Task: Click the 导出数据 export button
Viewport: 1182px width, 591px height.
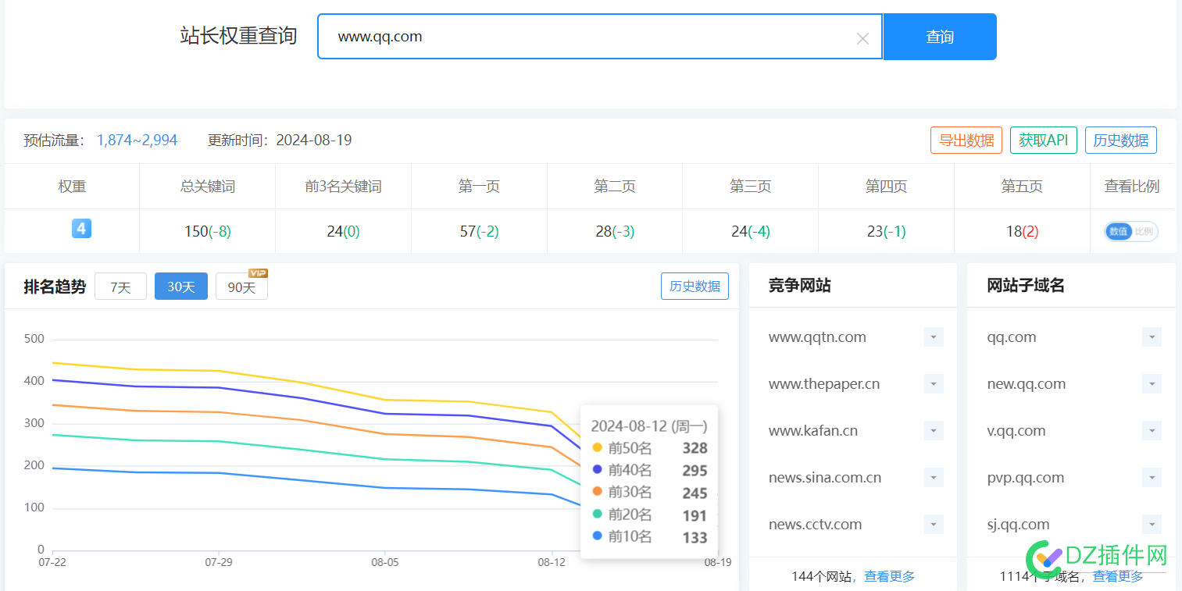Action: tap(966, 141)
